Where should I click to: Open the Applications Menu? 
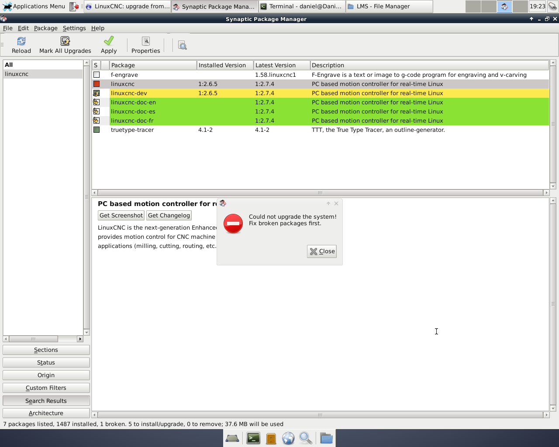(34, 6)
